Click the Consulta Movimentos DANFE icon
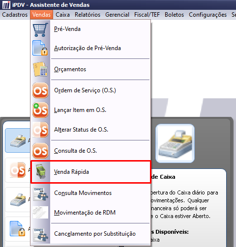Viewport: 236px width, 247px height. pos(40,194)
